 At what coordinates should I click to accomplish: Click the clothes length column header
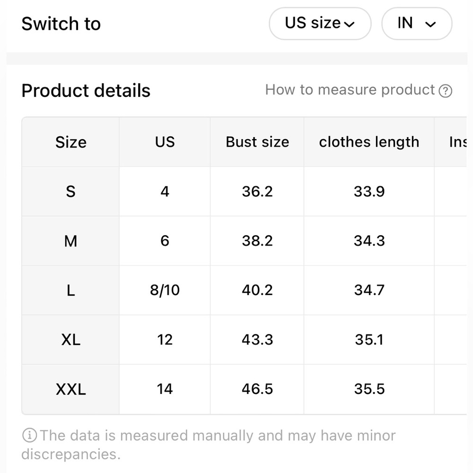[x=369, y=142]
